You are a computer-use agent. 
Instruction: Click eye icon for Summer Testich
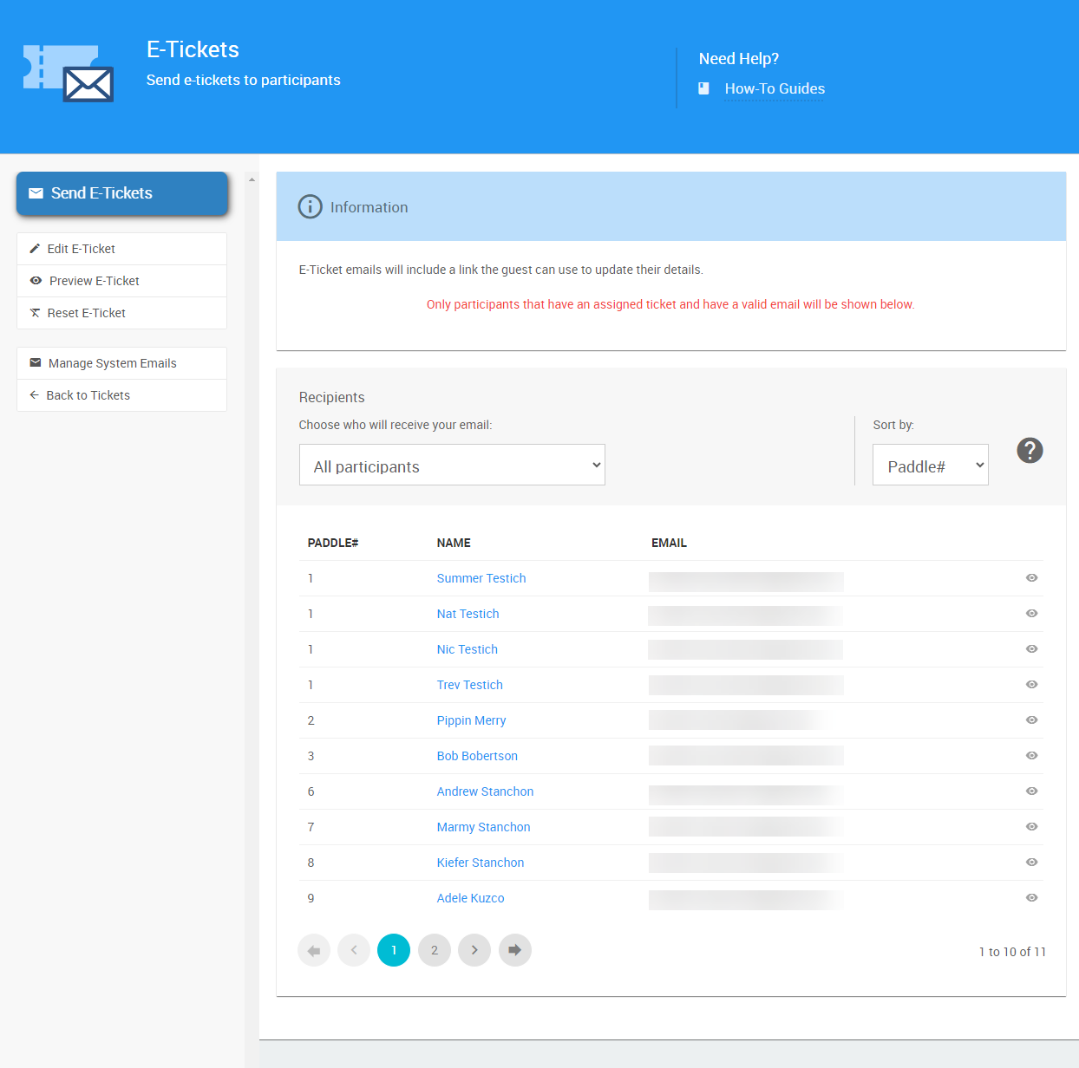click(1031, 578)
